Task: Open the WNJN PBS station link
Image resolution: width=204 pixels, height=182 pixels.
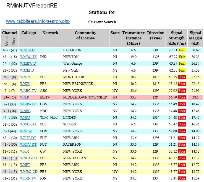Action: pyautogui.click(x=25, y=77)
